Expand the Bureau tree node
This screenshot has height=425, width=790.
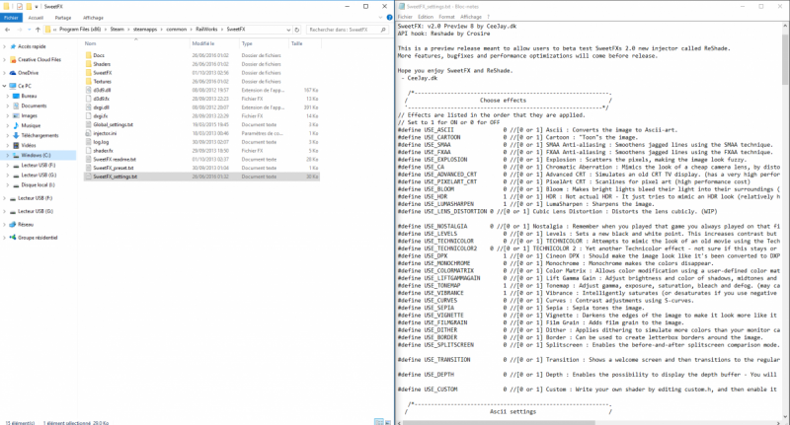[8, 96]
